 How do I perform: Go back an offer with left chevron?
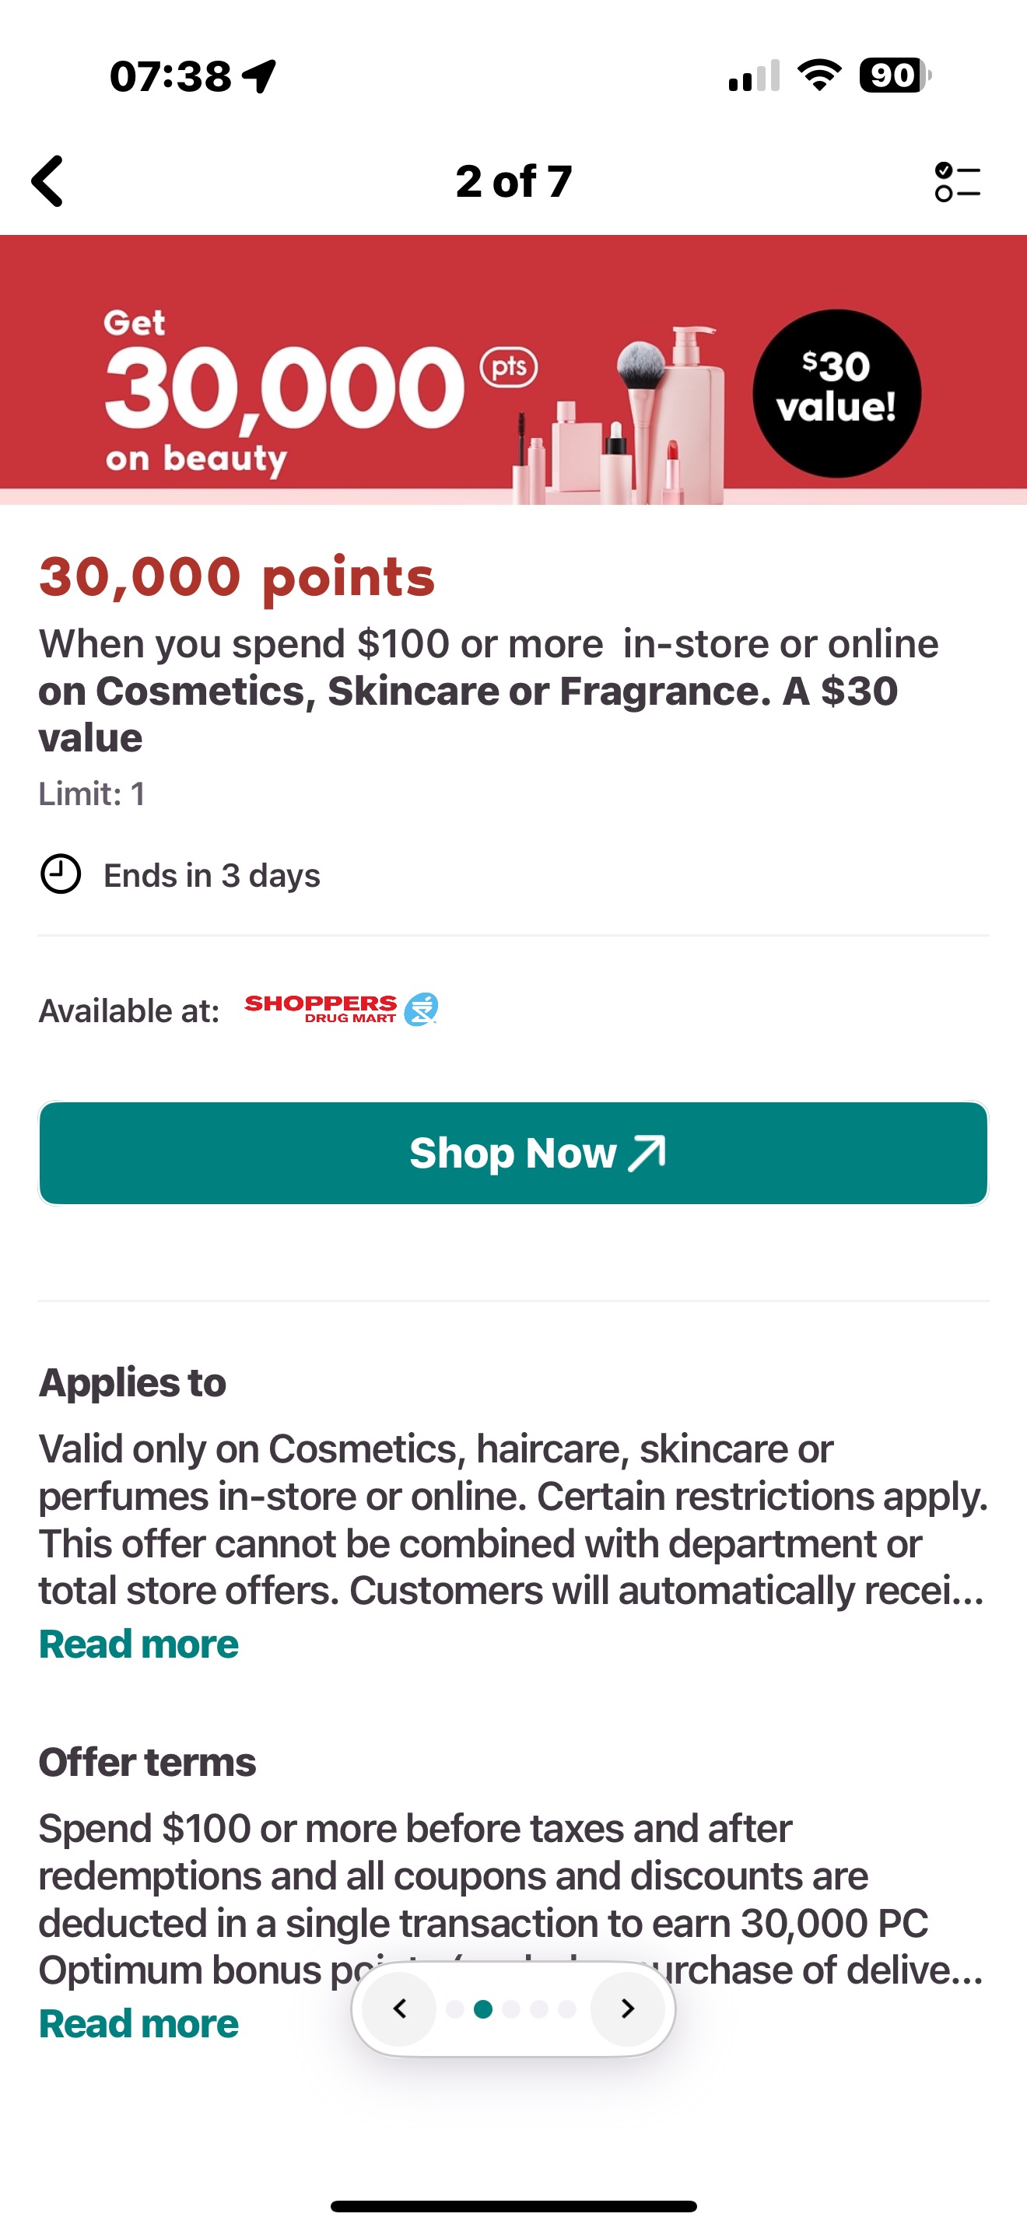(x=399, y=2009)
